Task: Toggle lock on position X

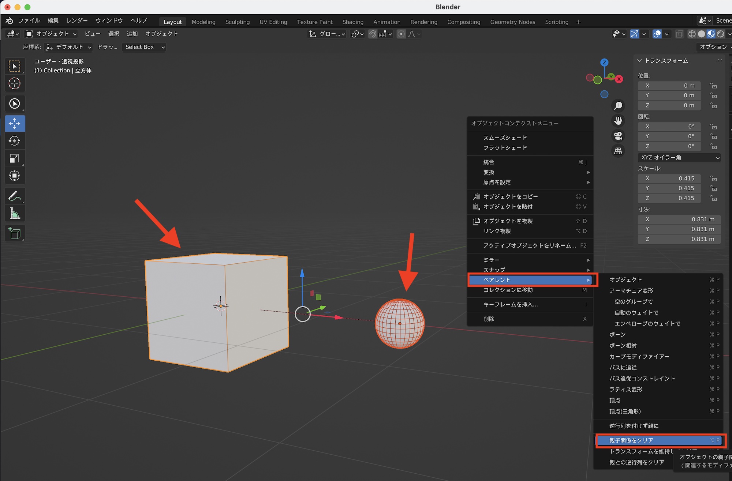Action: [713, 86]
